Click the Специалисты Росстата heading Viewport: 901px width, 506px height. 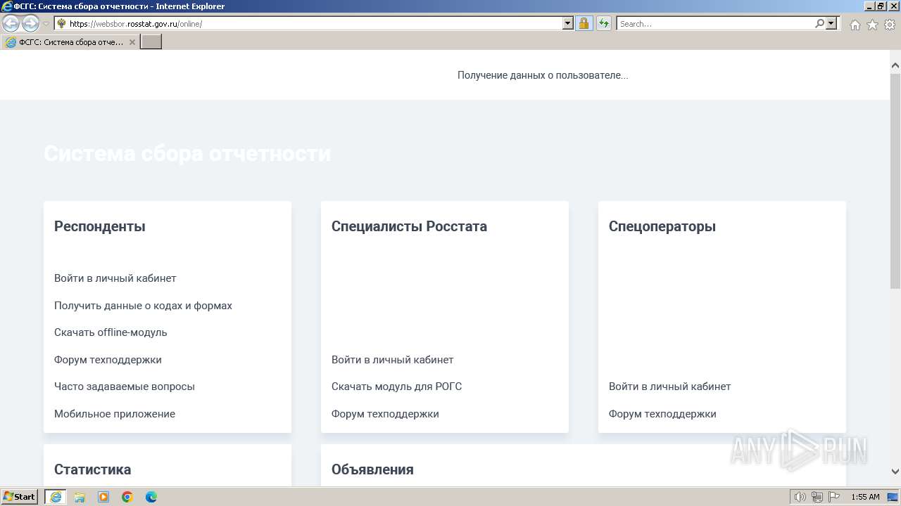pyautogui.click(x=409, y=226)
